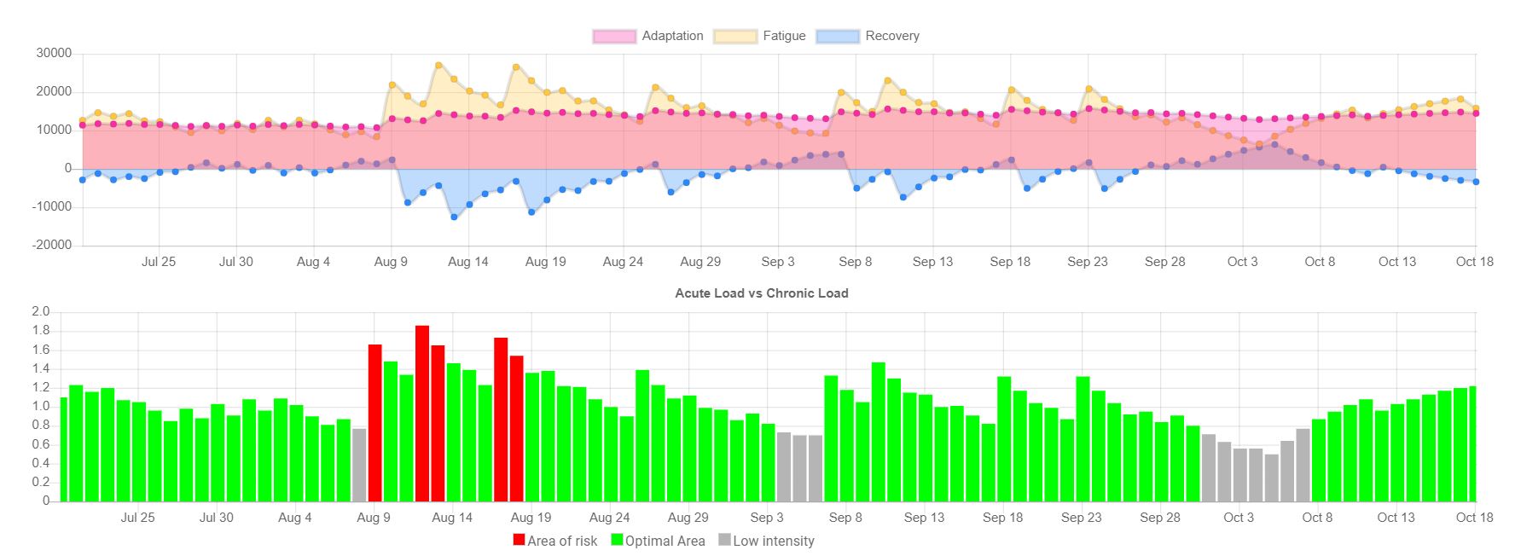
Task: Click the green Optimal Area legend swatch
Action: (x=617, y=541)
